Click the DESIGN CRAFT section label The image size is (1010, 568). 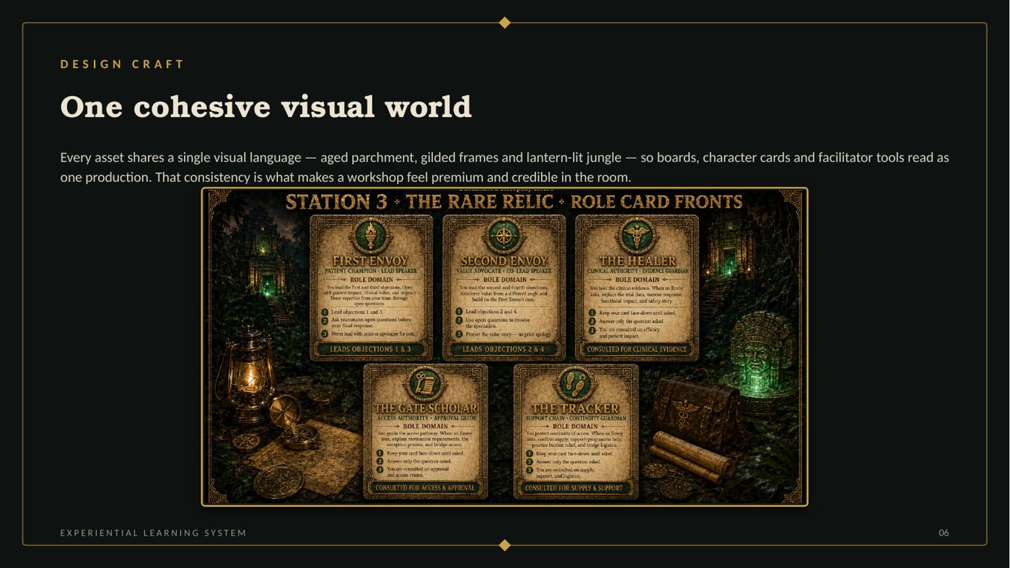pyautogui.click(x=123, y=64)
